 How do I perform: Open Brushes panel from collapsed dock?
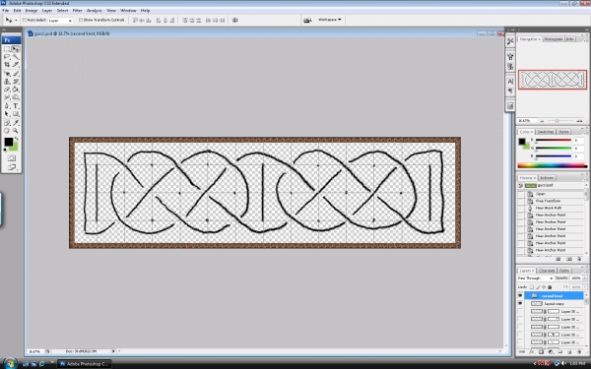coord(510,57)
